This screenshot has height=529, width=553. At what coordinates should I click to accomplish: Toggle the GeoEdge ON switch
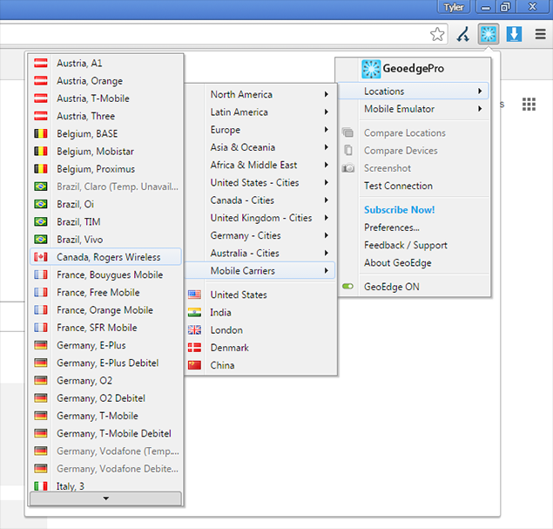[347, 286]
